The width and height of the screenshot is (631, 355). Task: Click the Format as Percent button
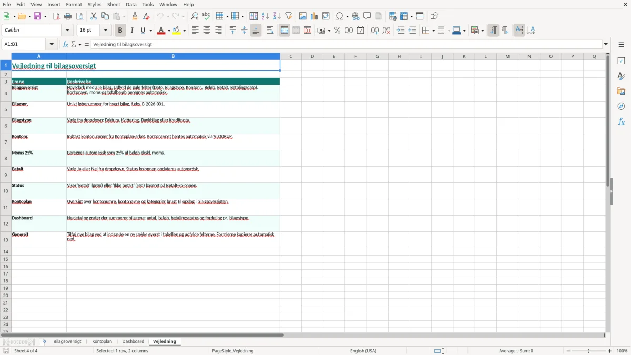[337, 31]
